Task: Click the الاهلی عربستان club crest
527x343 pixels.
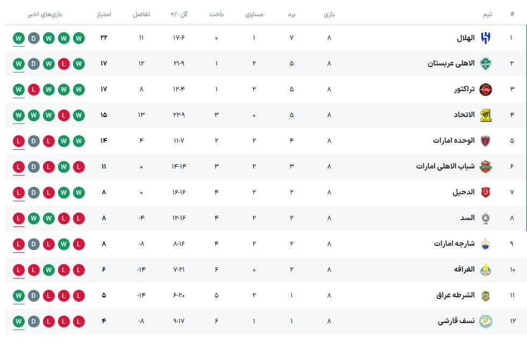Action: [485, 63]
